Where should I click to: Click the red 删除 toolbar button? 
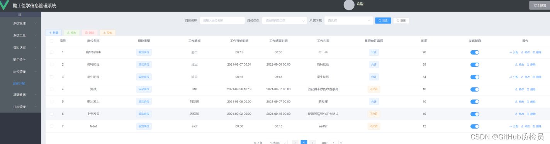click(90, 33)
